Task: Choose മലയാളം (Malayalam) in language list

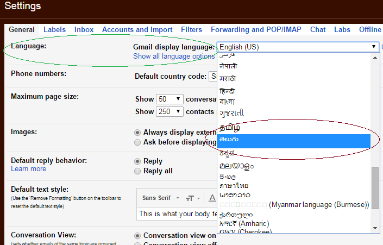Action: (293, 166)
